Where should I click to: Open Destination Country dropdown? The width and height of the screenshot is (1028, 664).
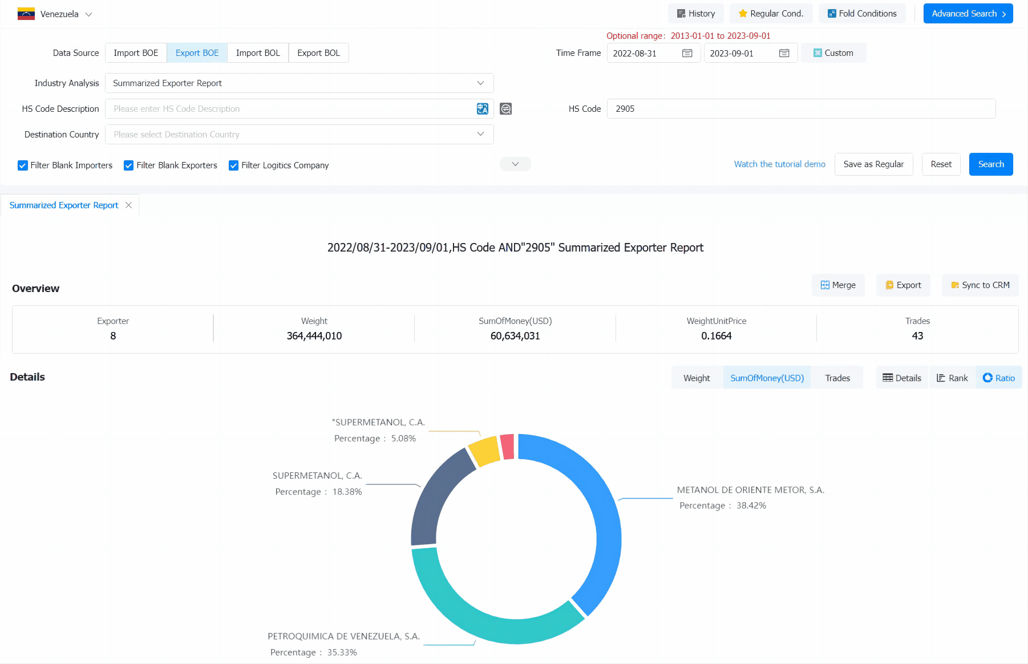coord(300,135)
